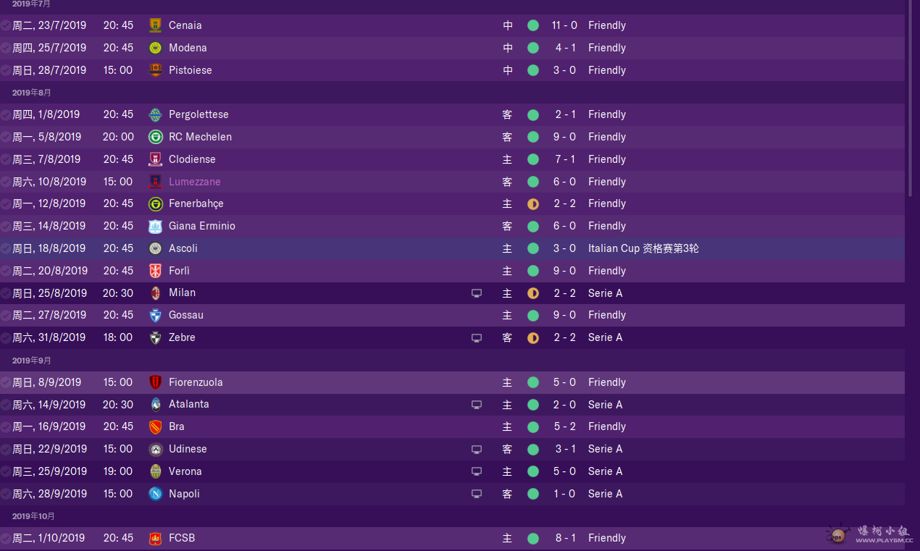Toggle the checkmark beside the 23/7/2019 fixture
This screenshot has width=920, height=551.
pyautogui.click(x=6, y=25)
